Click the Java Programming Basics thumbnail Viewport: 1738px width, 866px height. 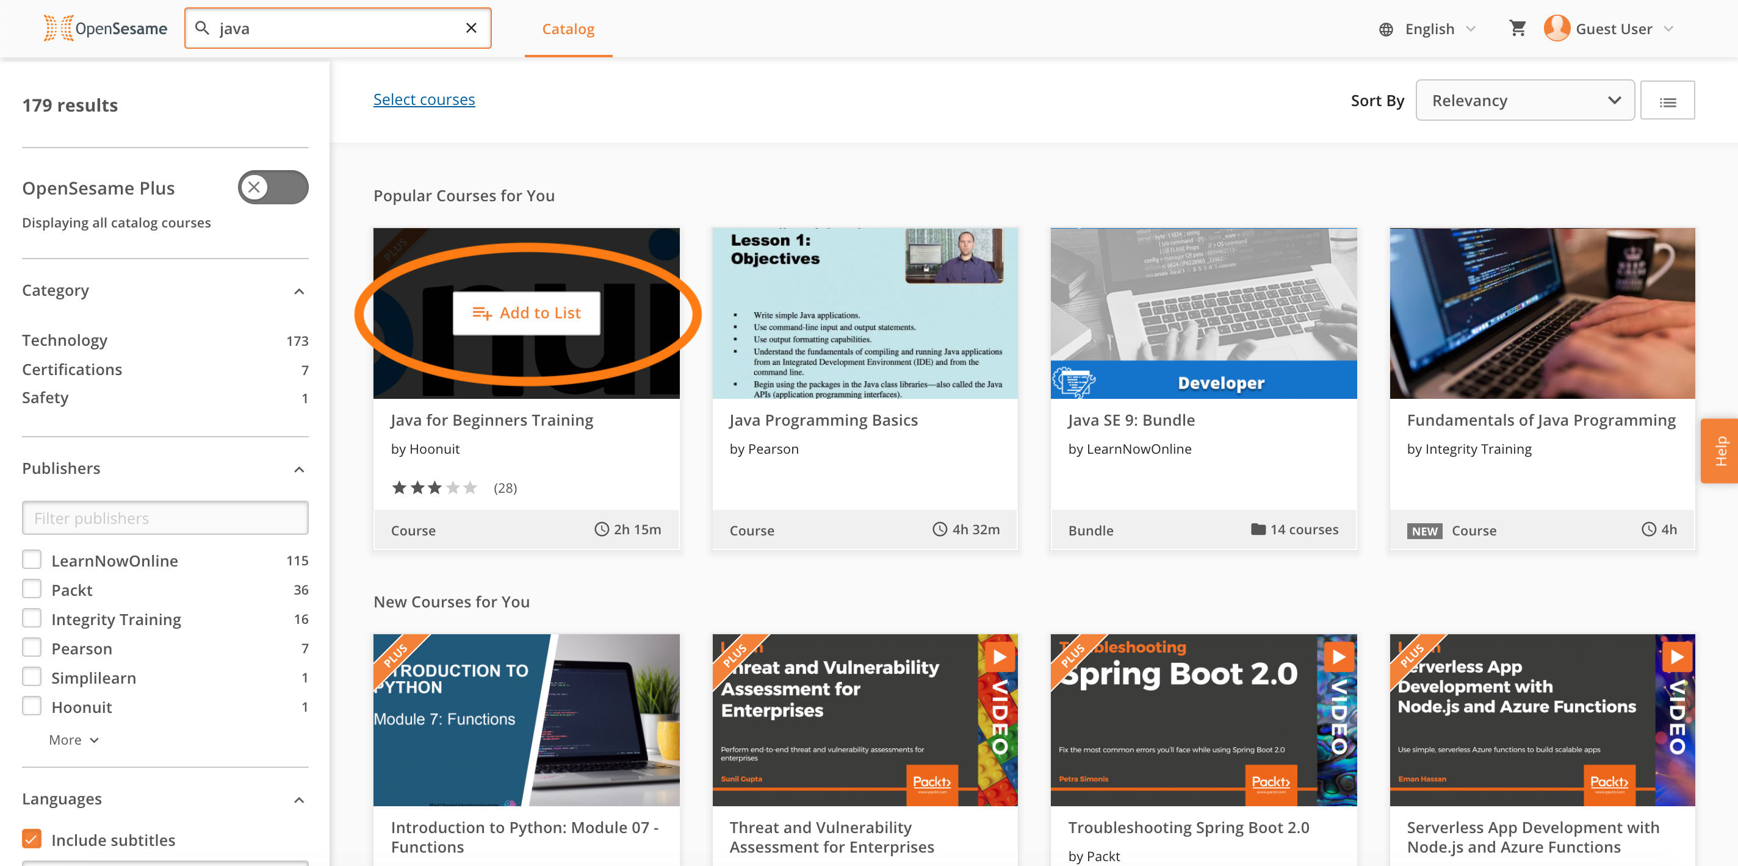tap(865, 313)
